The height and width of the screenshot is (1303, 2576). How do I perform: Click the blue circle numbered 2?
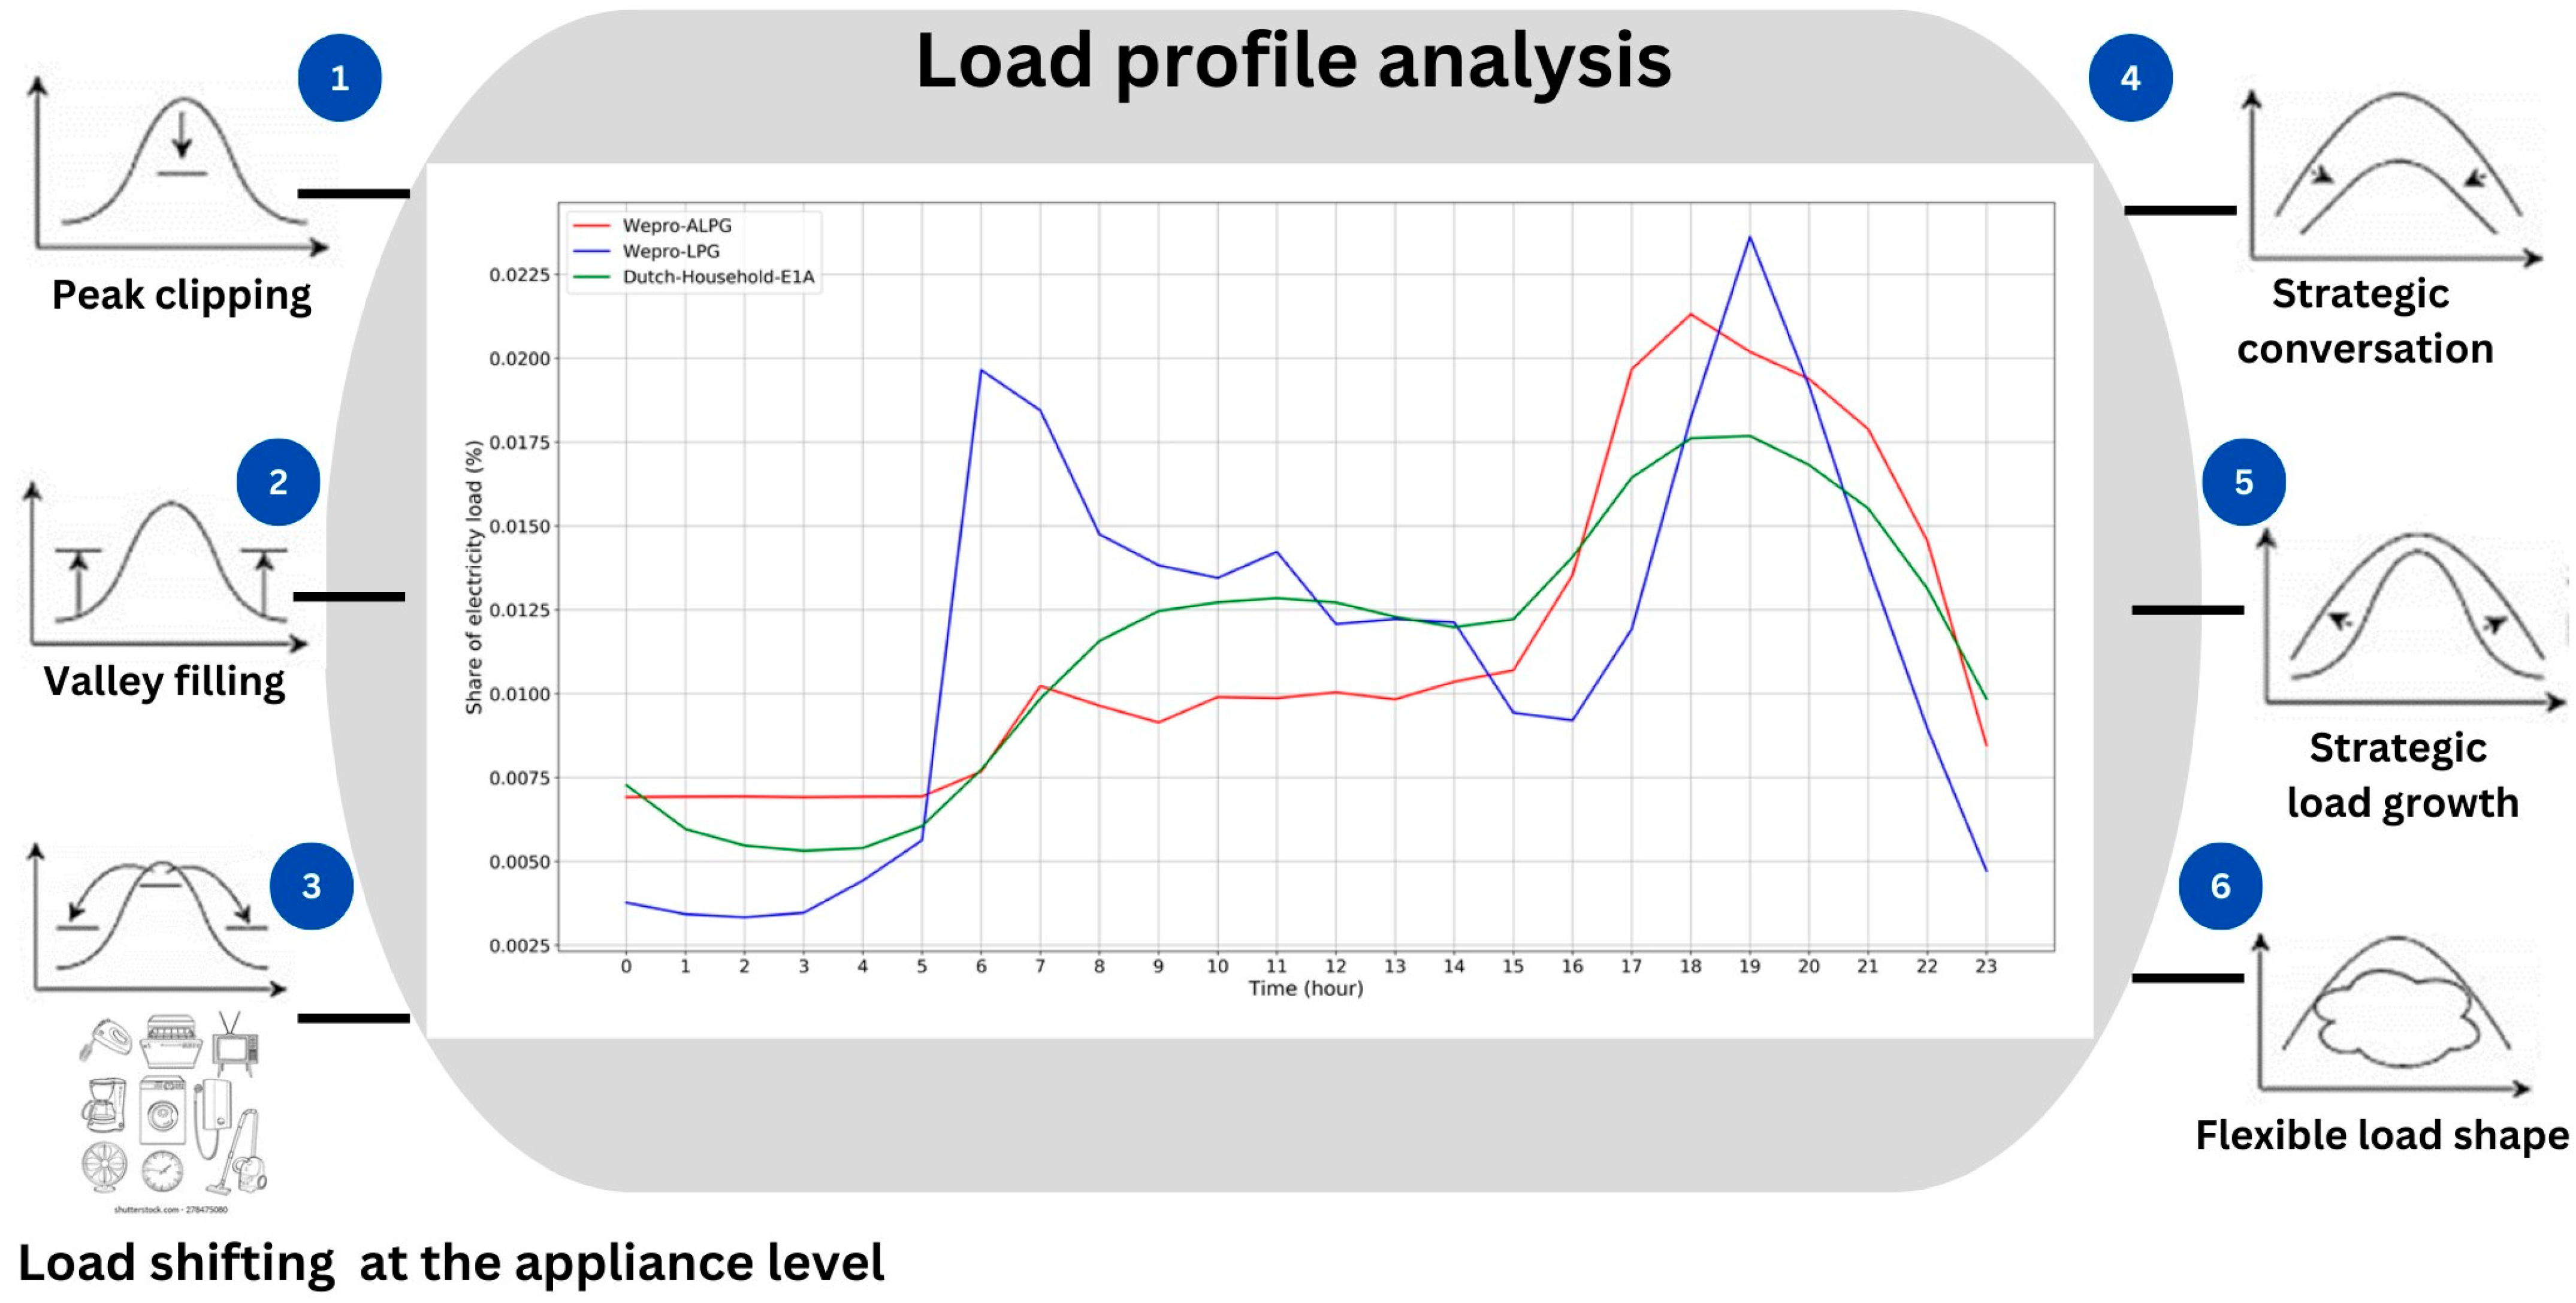278,482
